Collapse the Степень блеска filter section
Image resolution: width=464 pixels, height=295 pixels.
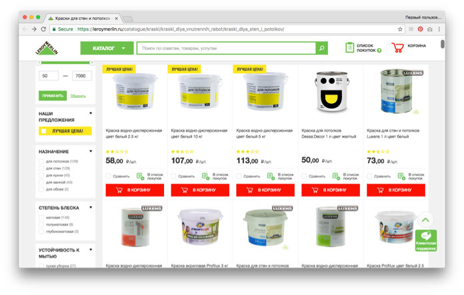pos(91,208)
